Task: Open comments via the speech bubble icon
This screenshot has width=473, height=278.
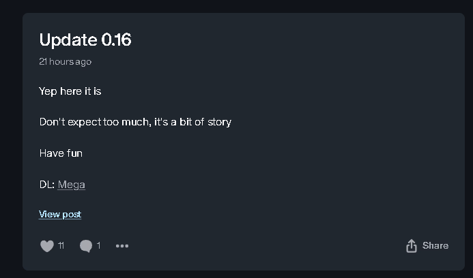Action: tap(85, 246)
